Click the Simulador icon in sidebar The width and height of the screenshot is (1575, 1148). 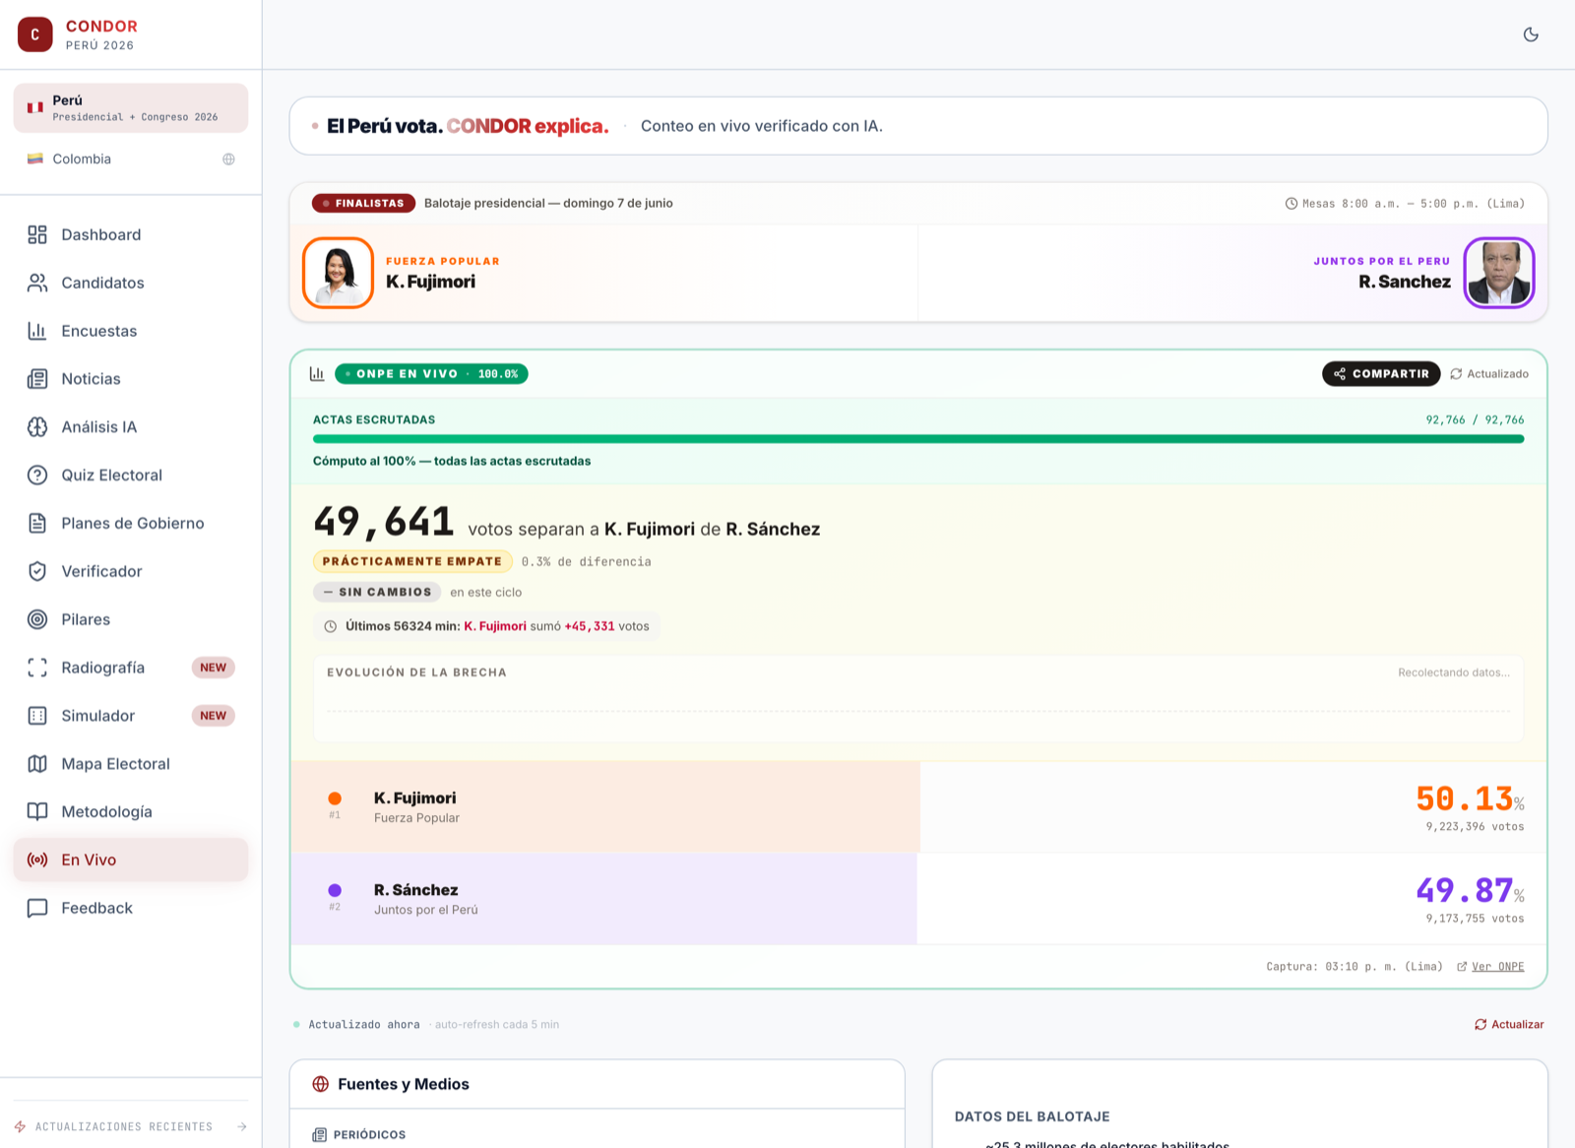[x=37, y=716]
